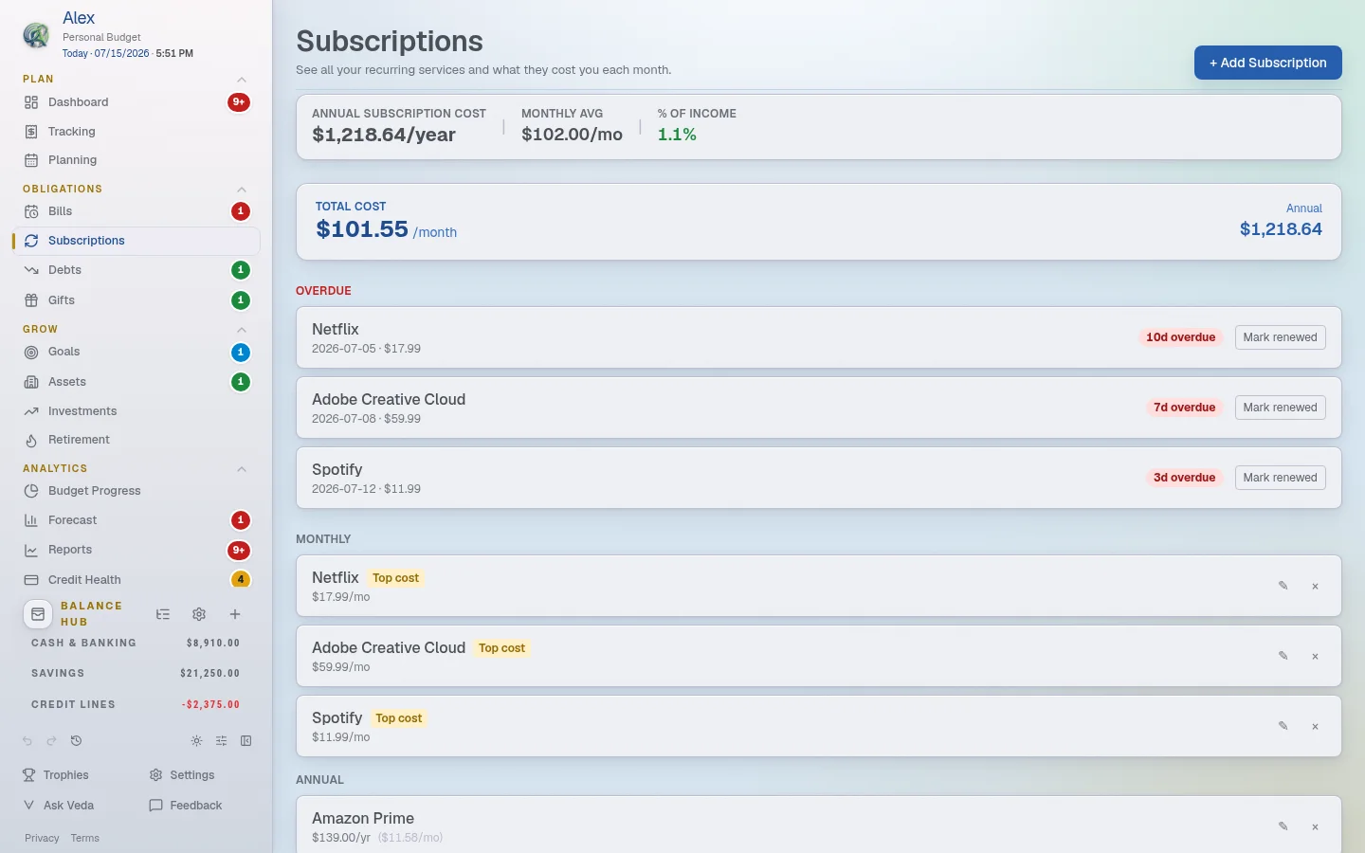Open the Balance Hub wallet icon
The height and width of the screenshot is (853, 1365).
point(38,614)
